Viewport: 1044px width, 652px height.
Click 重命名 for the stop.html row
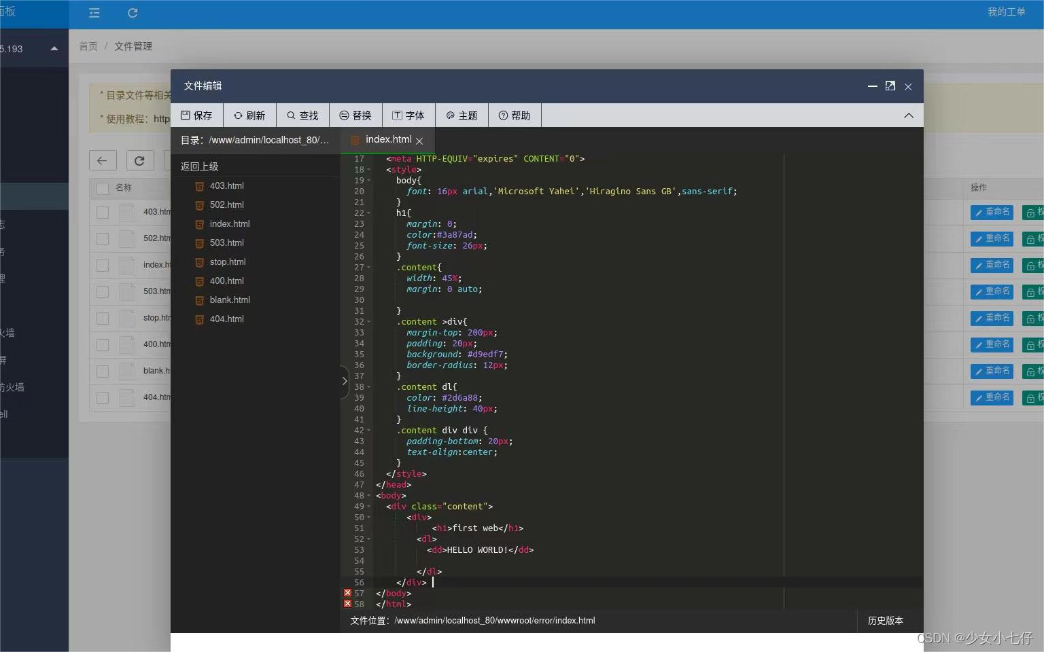click(993, 318)
